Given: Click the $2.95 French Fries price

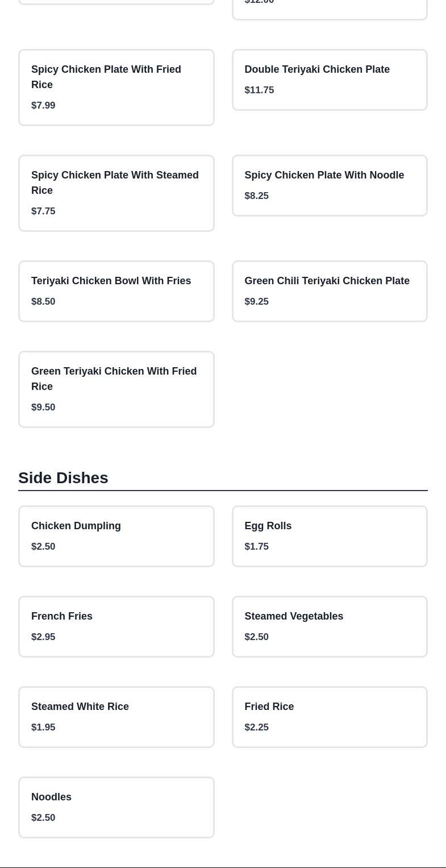Looking at the screenshot, I should coord(43,637).
